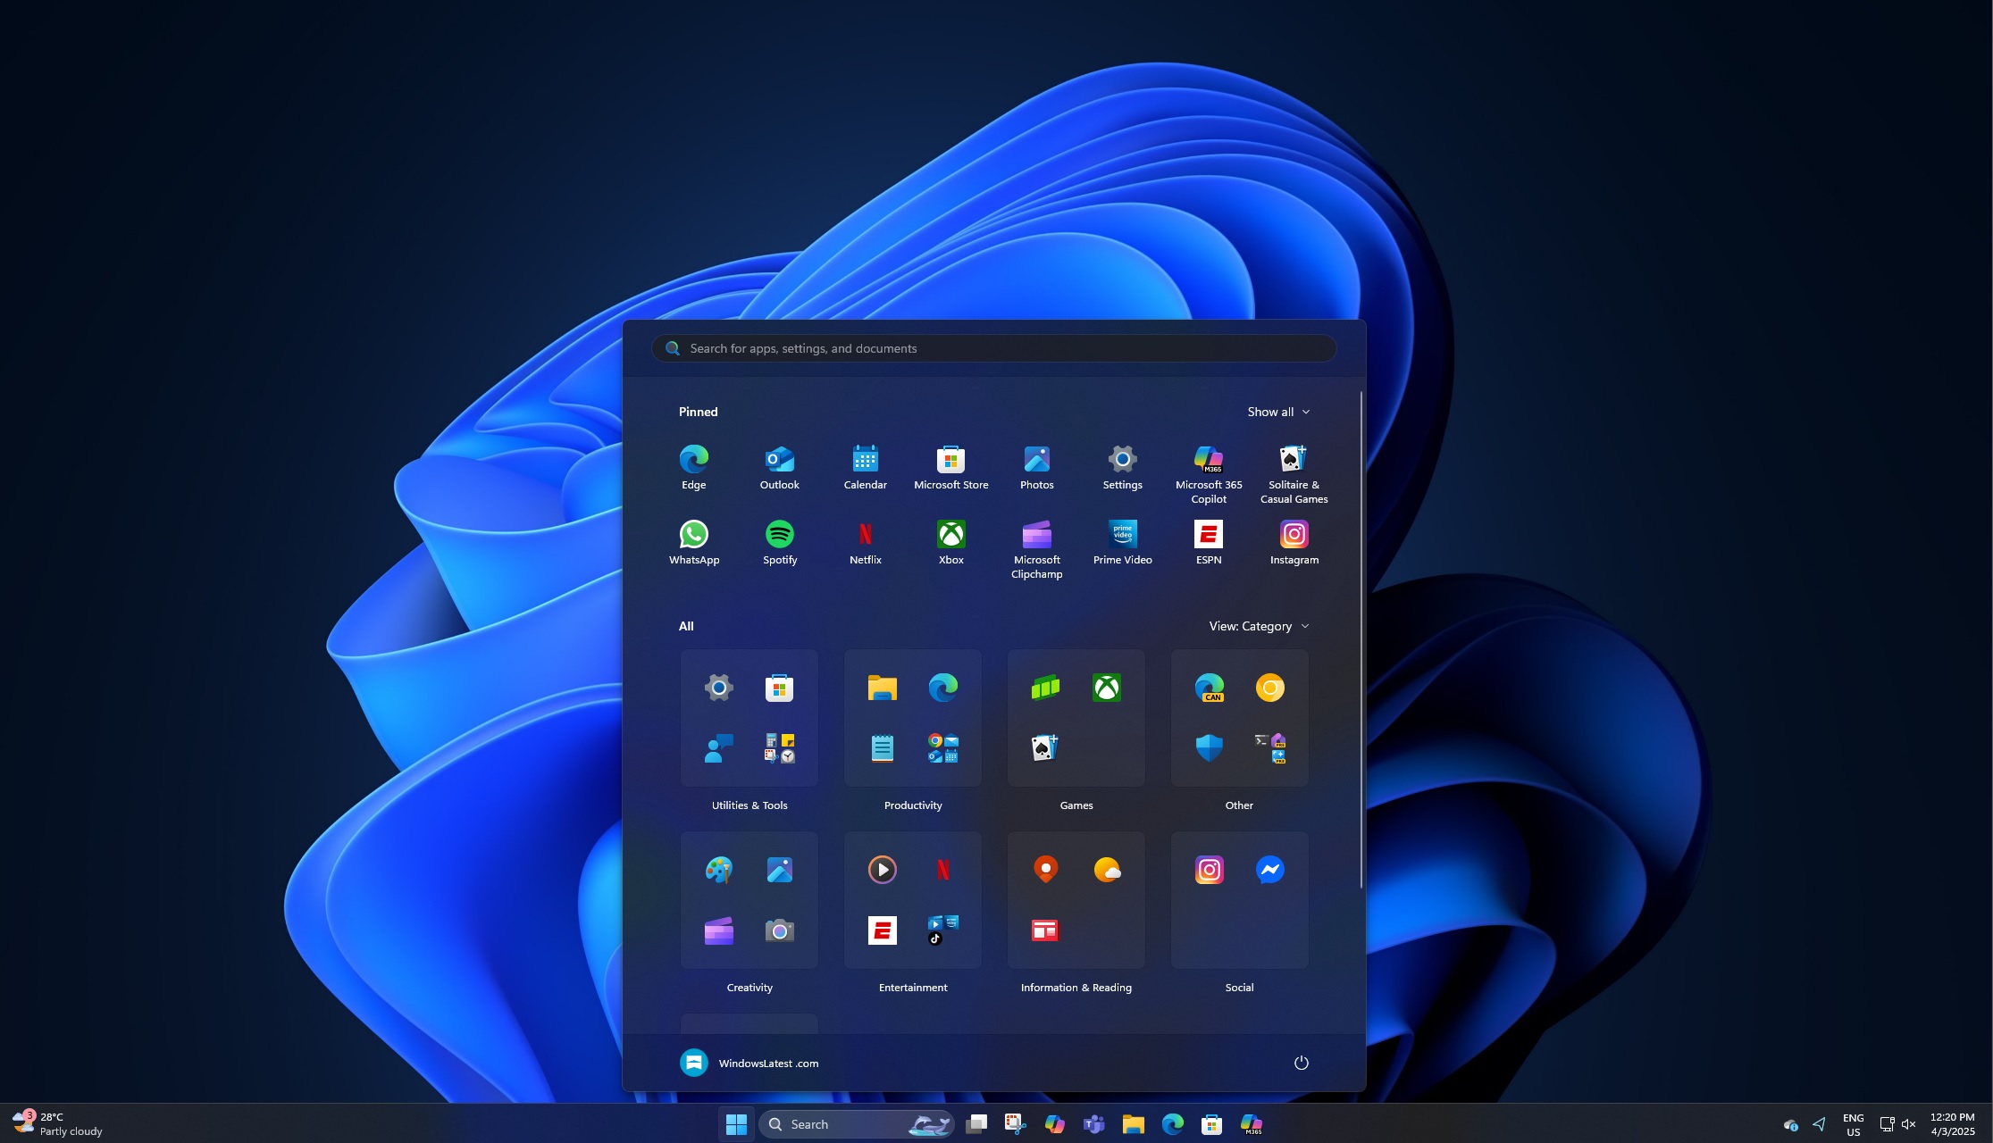This screenshot has width=1993, height=1143.
Task: Start Solitaire & Casual Games
Action: 1294,459
